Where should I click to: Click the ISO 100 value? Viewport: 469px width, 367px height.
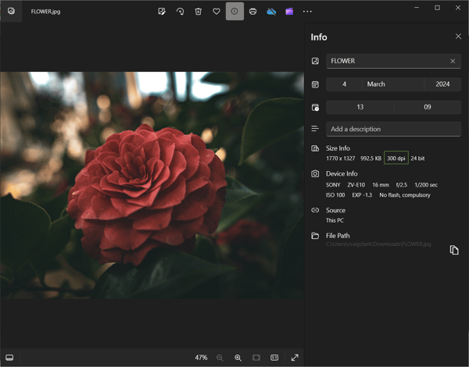335,195
